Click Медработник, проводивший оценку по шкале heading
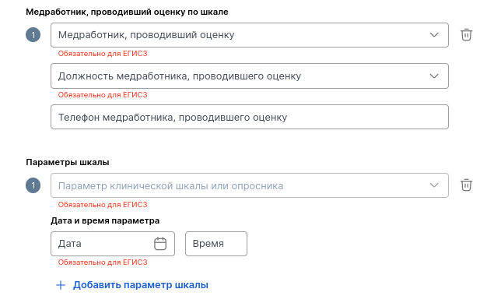This screenshot has width=494, height=303. [x=127, y=12]
